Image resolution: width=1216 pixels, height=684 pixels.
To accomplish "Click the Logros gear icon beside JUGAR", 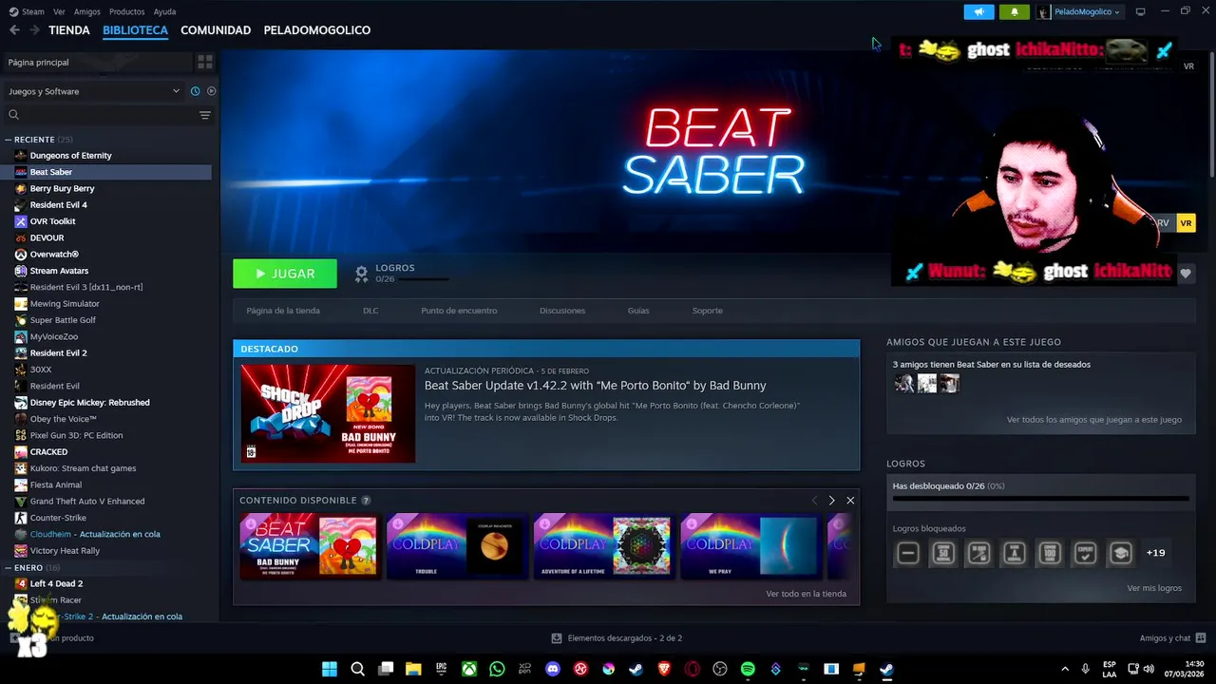I will (361, 274).
